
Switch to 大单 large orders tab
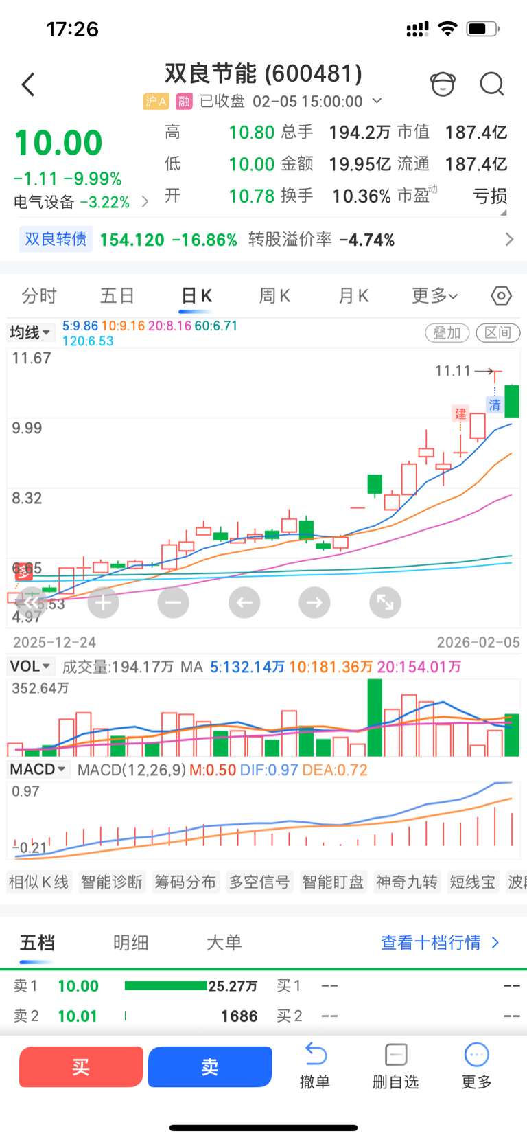tap(224, 942)
